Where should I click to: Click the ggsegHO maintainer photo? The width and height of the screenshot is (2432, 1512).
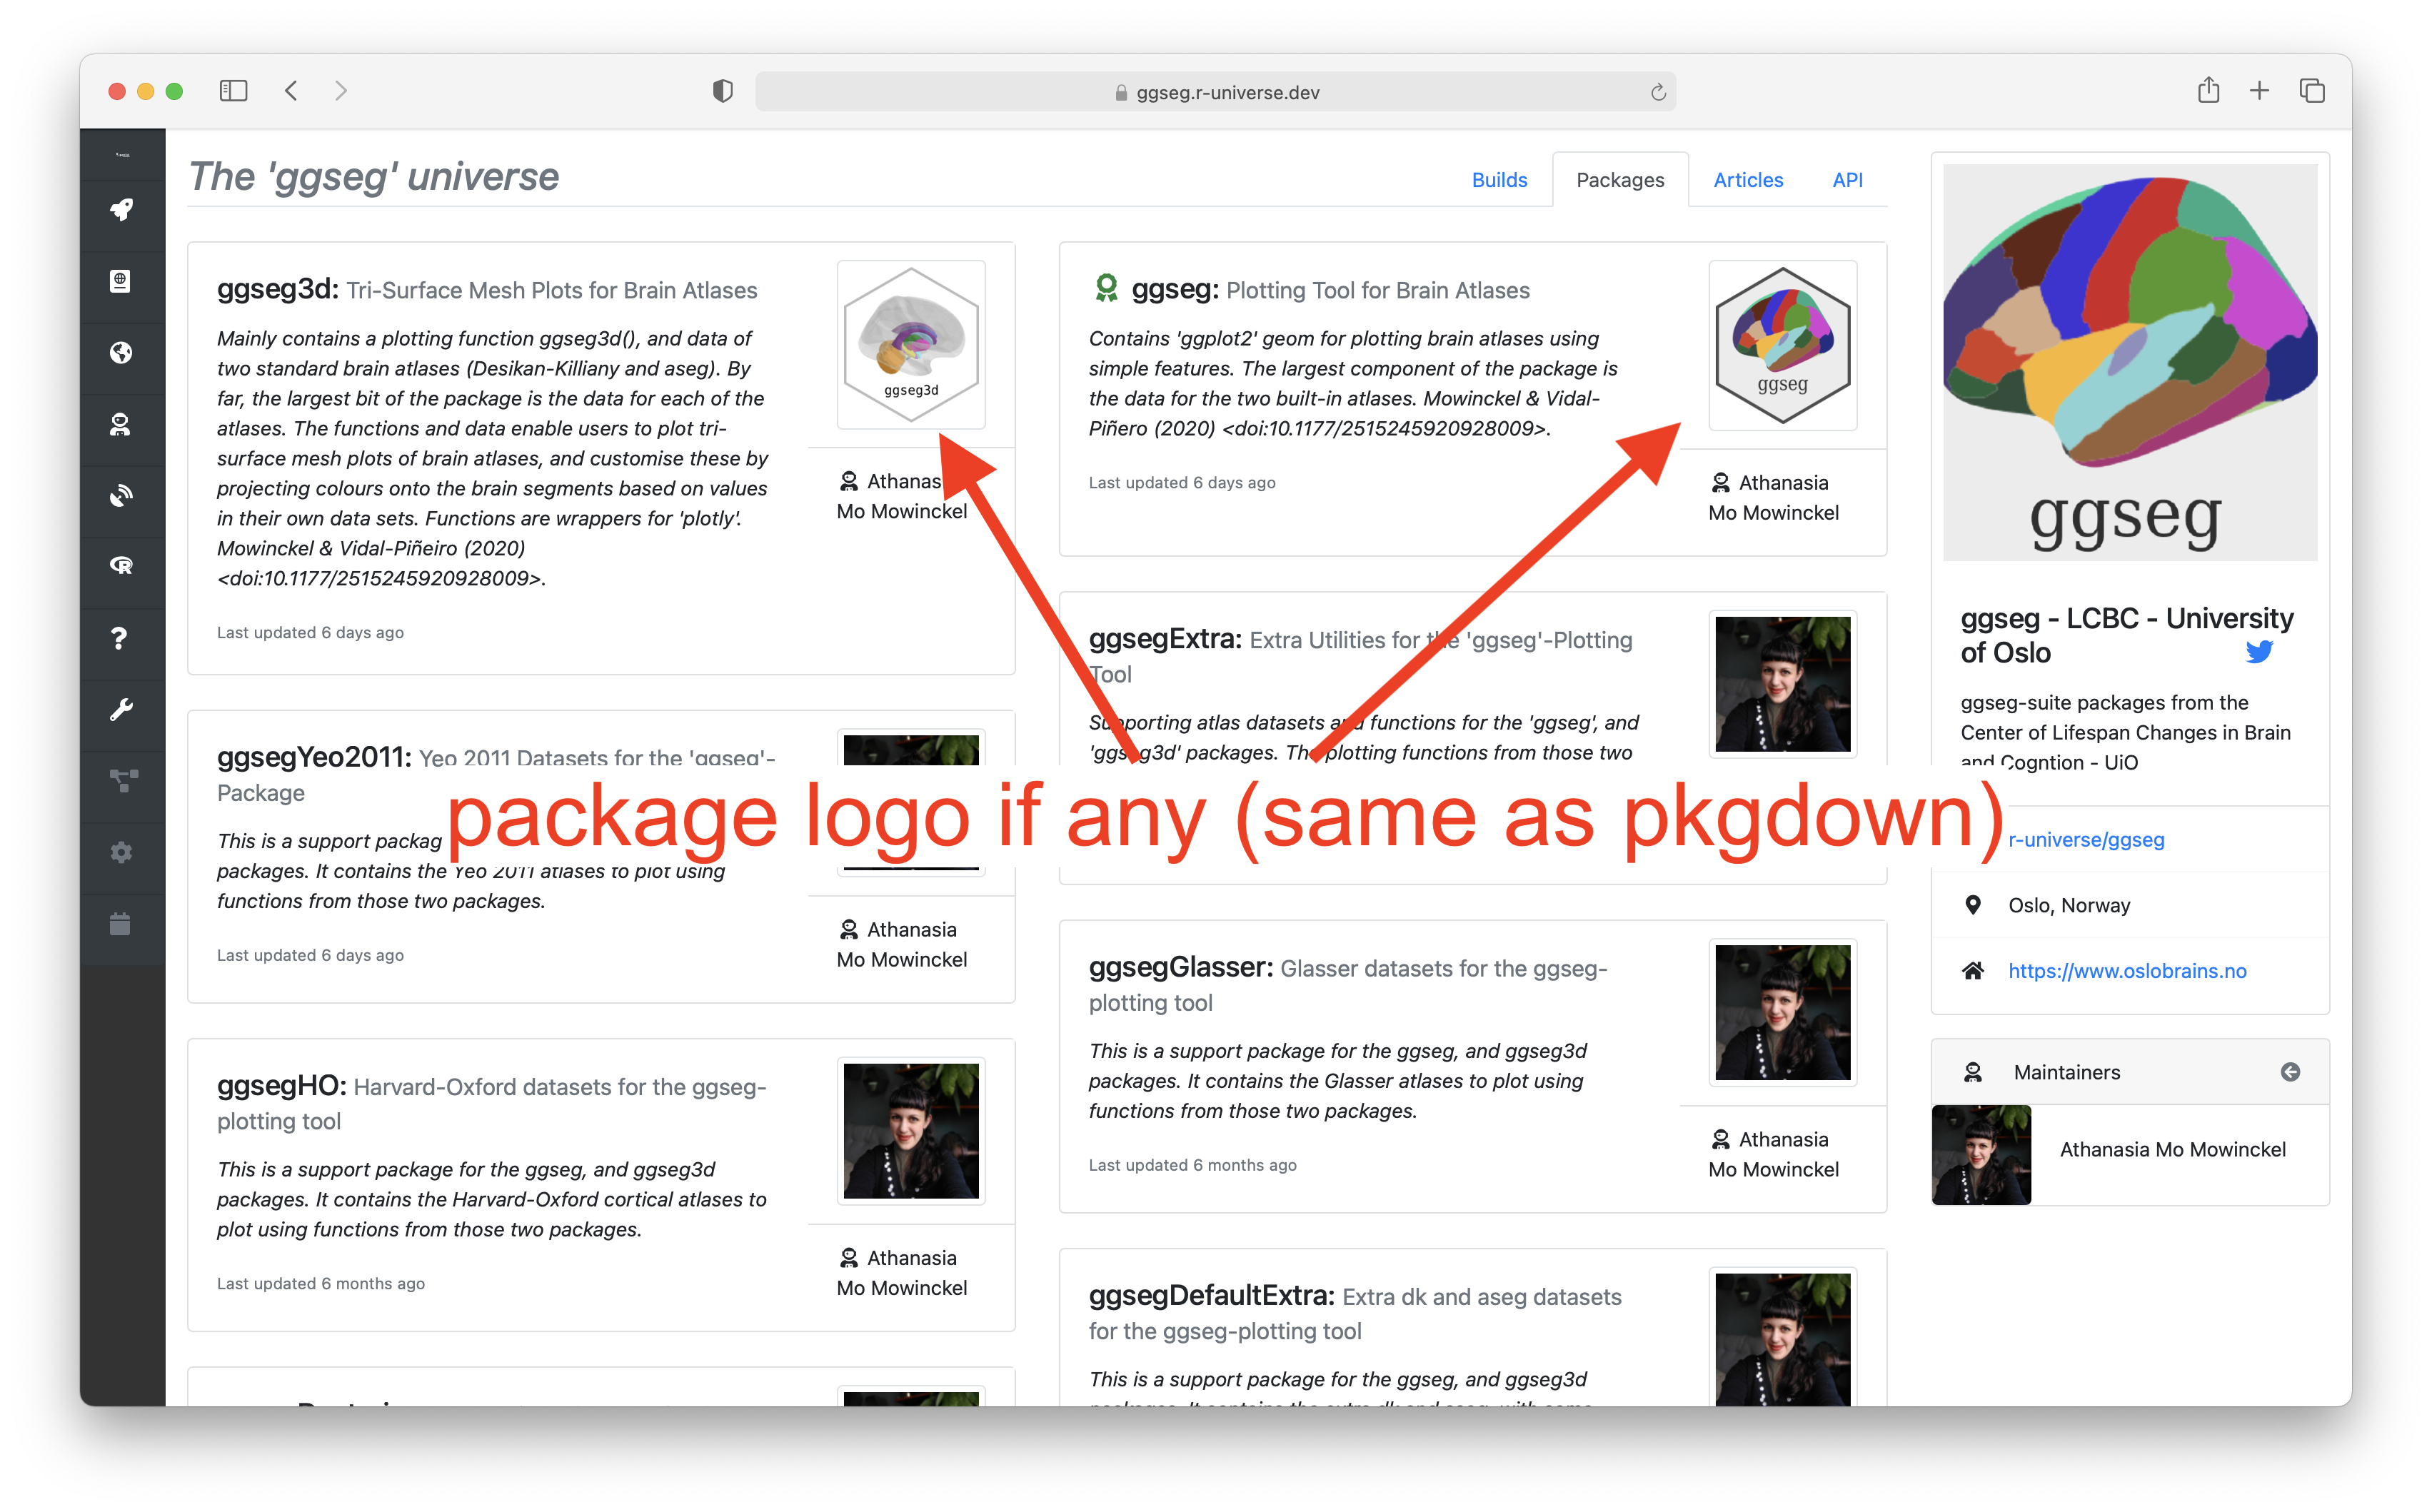click(911, 1131)
